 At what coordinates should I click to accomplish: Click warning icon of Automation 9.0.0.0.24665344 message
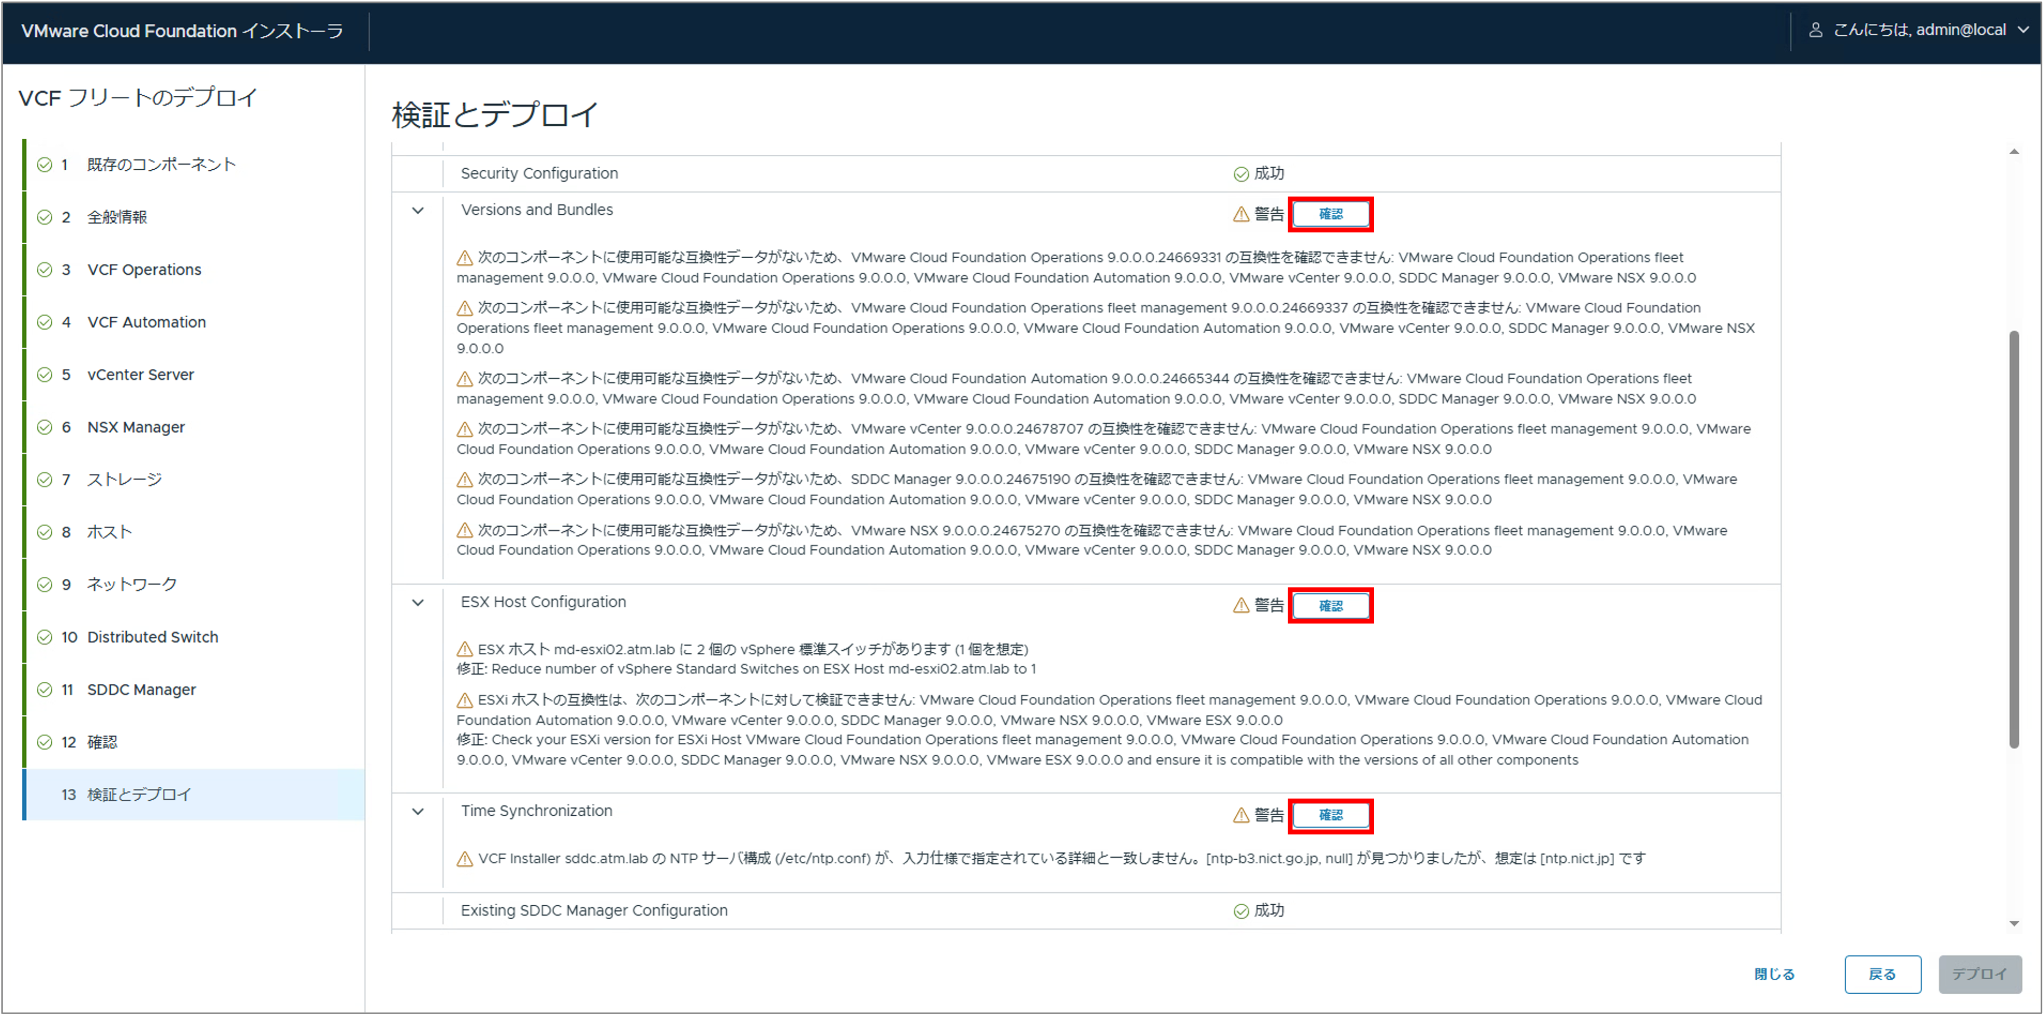point(465,379)
